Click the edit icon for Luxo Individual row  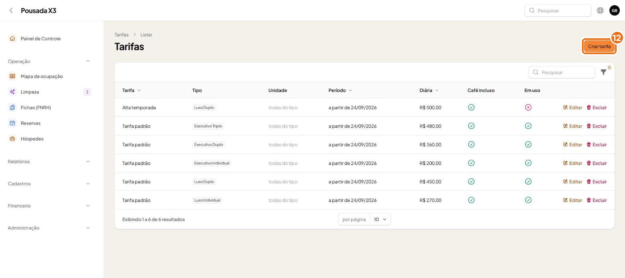565,200
